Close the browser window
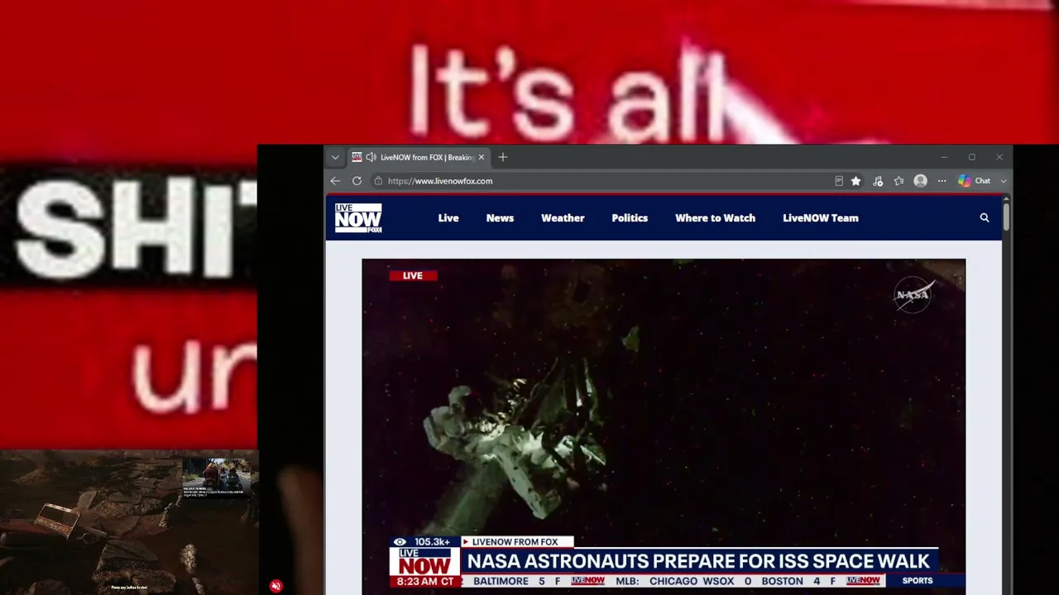This screenshot has height=595, width=1059. click(999, 157)
